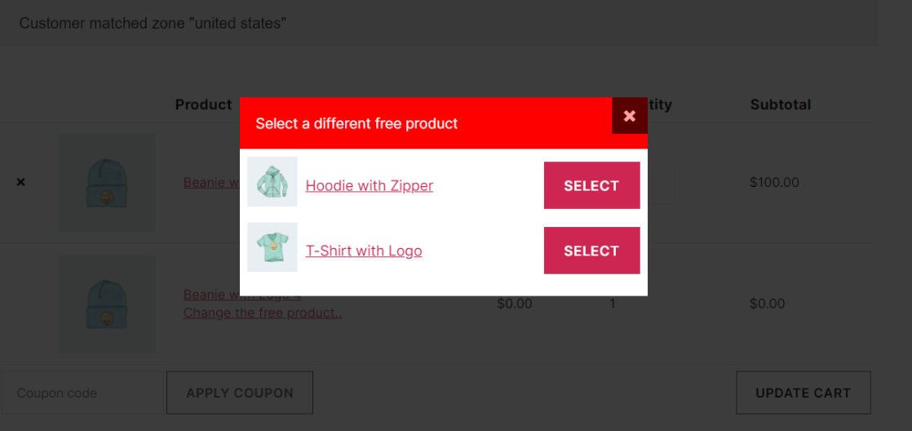912x431 pixels.
Task: Remove the first Beanie from cart
Action: pos(21,182)
